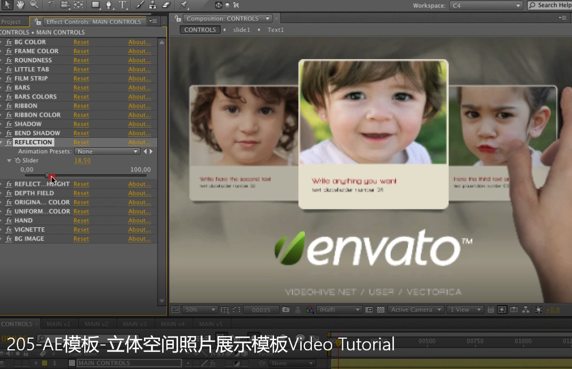
Task: Toggle the fx switch for HAND
Action: pyautogui.click(x=9, y=221)
